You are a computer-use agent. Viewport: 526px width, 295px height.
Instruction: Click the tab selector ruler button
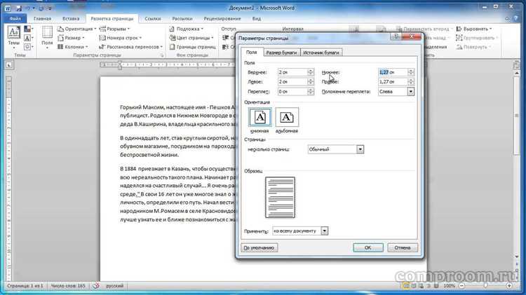pos(9,65)
